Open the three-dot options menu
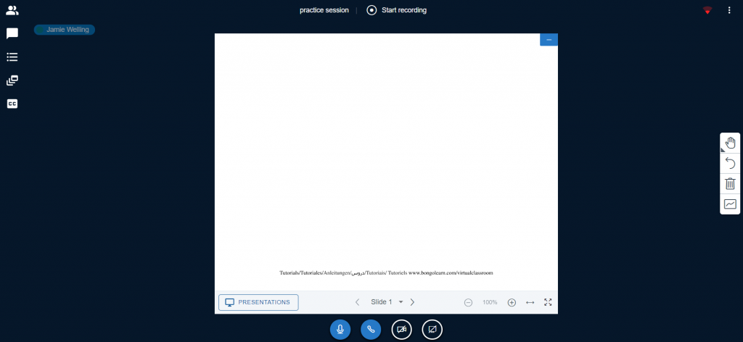Image resolution: width=743 pixels, height=342 pixels. click(729, 10)
